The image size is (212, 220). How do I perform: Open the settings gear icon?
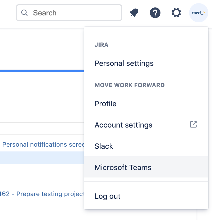(176, 13)
